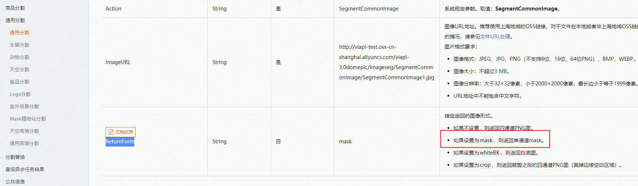Open the 文件URL处理 link
The image size is (638, 186).
pos(495,37)
